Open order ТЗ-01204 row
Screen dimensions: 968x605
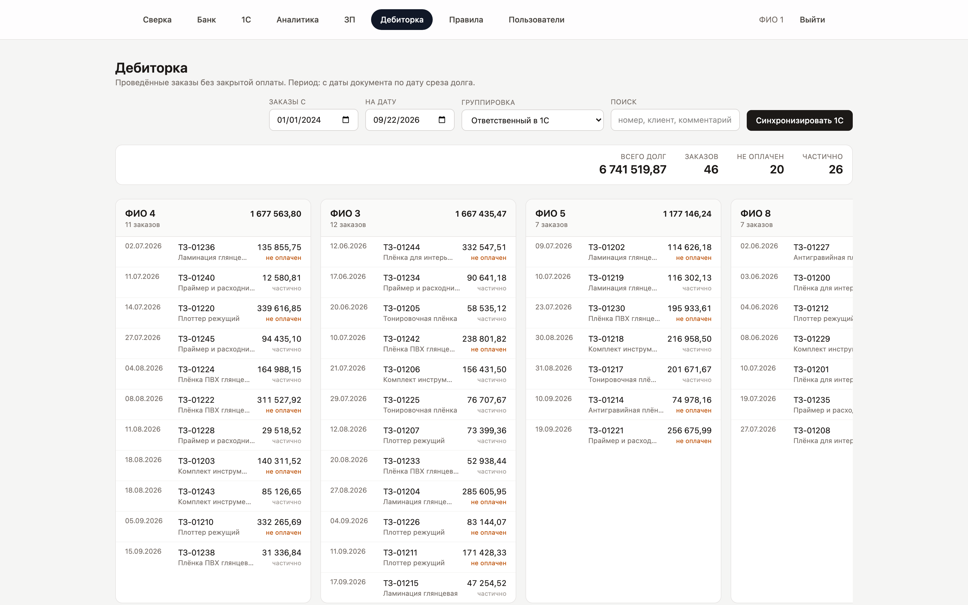(418, 496)
